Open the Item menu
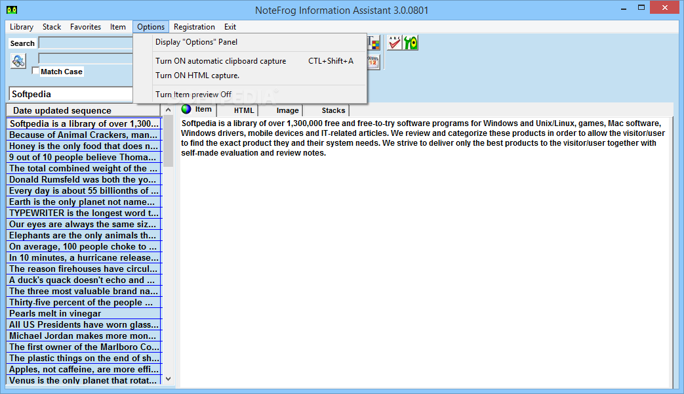Image resolution: width=684 pixels, height=394 pixels. [118, 27]
